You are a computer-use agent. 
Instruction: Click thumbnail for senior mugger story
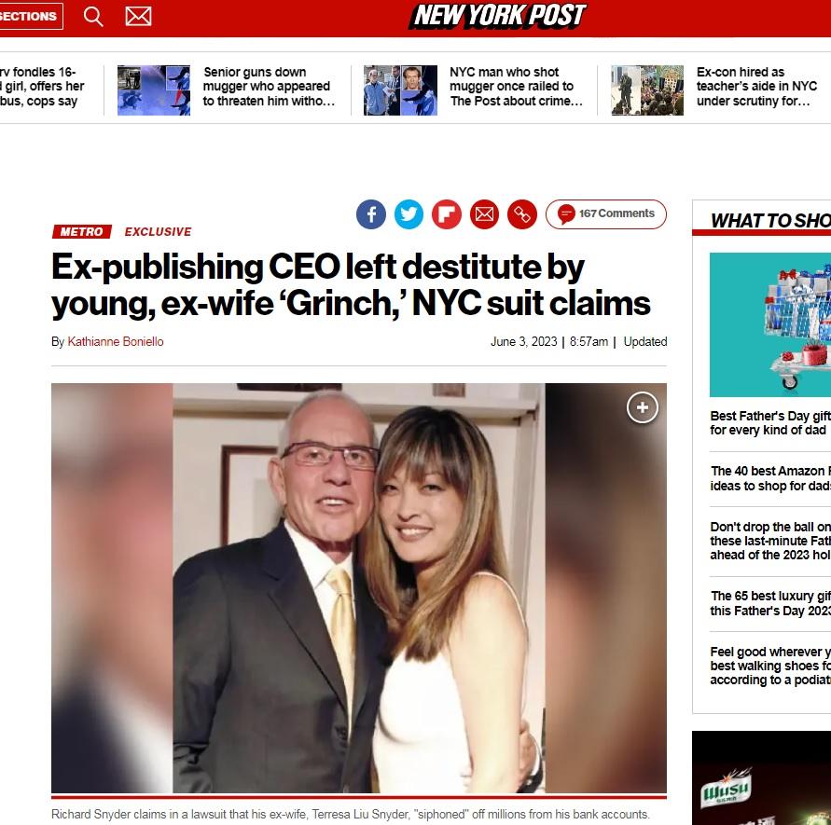[x=154, y=90]
